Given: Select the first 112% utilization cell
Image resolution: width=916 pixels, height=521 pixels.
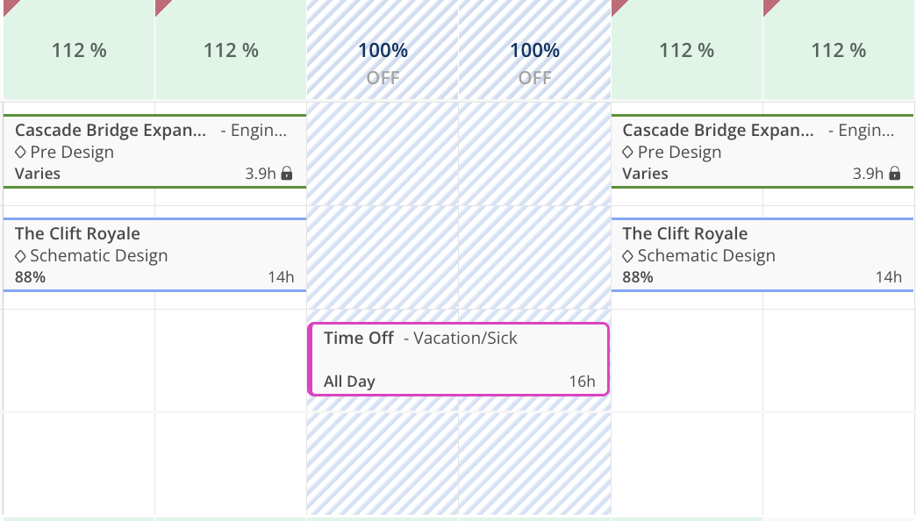Looking at the screenshot, I should coord(79,51).
